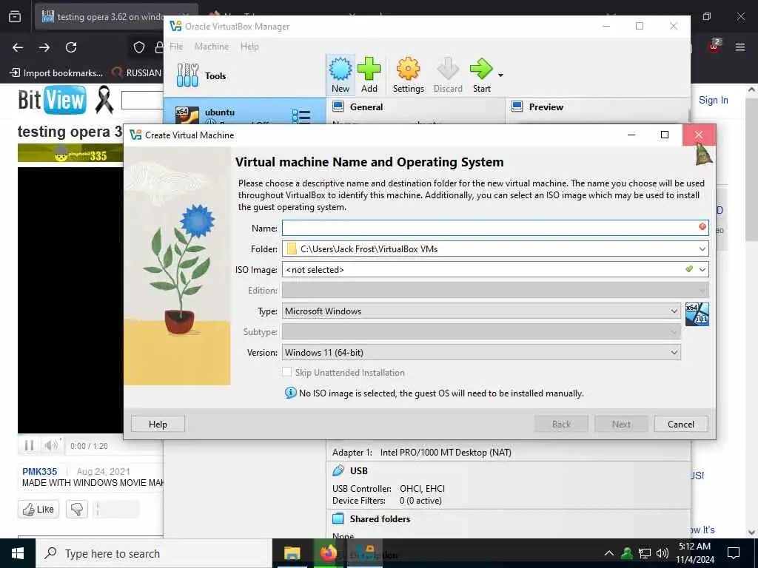Click the Discard arrow icon
758x568 pixels.
(448, 69)
